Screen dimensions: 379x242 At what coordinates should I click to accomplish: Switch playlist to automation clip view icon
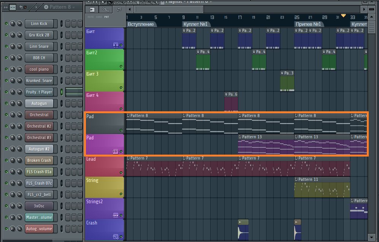(106, 9)
